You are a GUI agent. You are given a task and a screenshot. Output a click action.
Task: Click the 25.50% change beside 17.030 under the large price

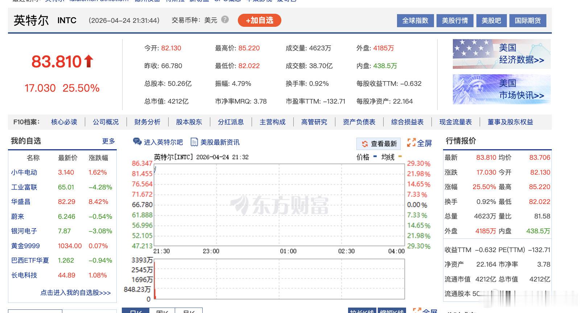[81, 88]
